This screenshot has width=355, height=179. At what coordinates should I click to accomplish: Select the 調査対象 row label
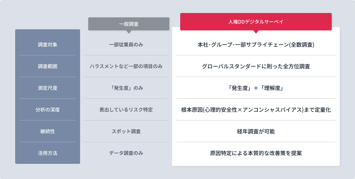click(48, 44)
